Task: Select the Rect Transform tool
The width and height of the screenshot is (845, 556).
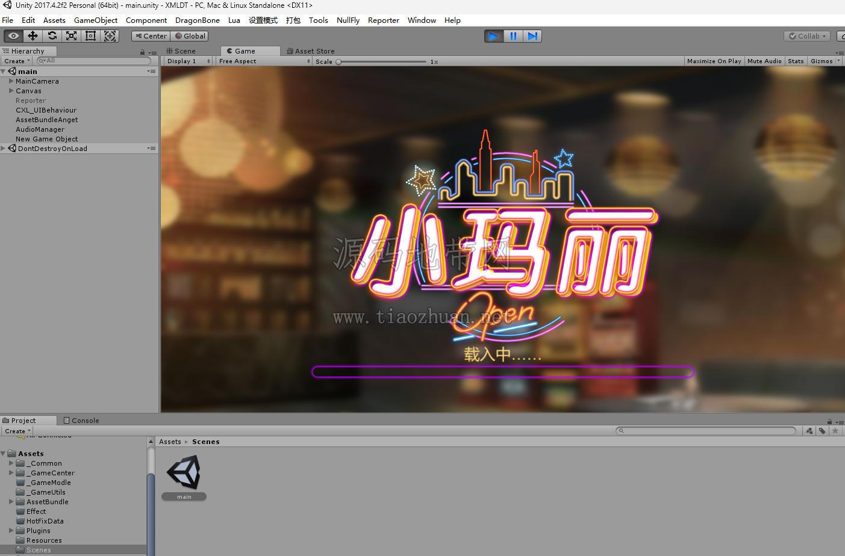Action: tap(91, 36)
